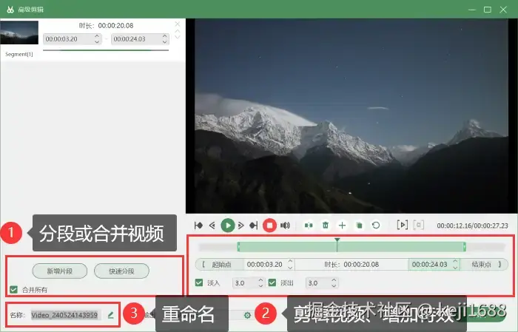Viewport: 518px width, 332px height.
Task: Click the 名称 label
Action: 17,315
